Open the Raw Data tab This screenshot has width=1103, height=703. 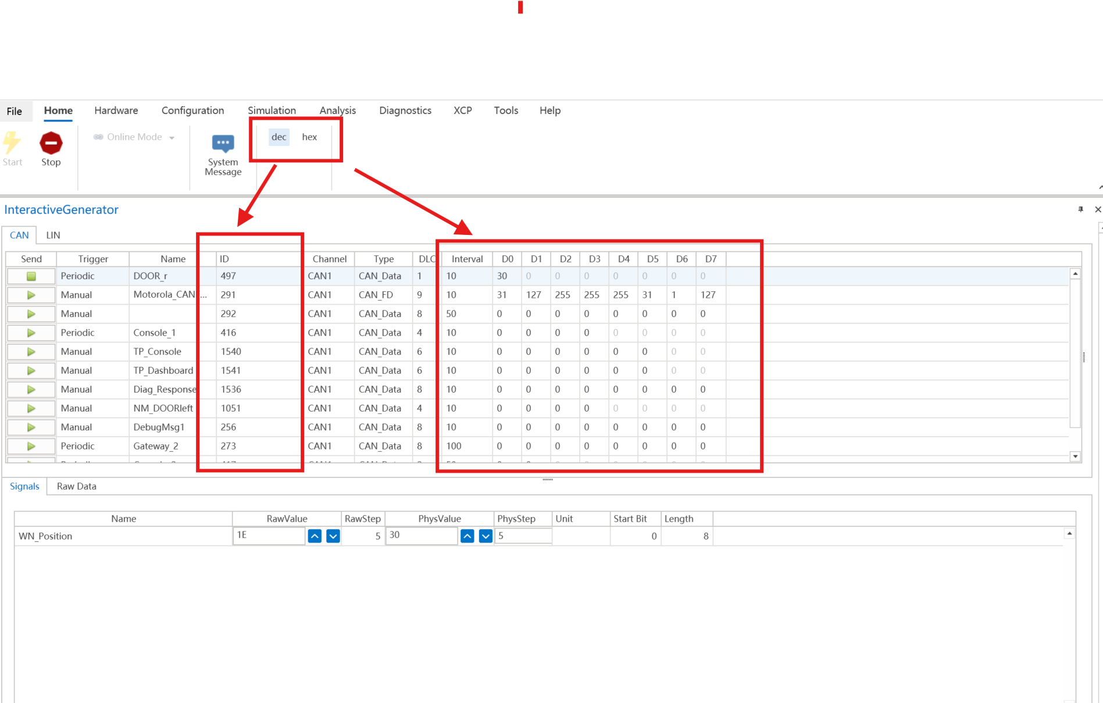tap(76, 486)
